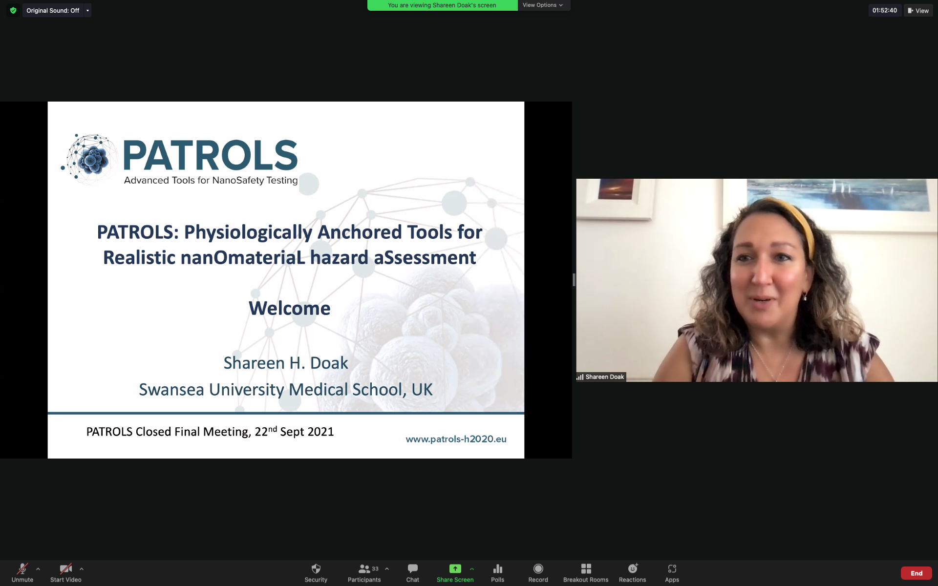The height and width of the screenshot is (586, 938).
Task: Click the participant count 33
Action: (375, 568)
